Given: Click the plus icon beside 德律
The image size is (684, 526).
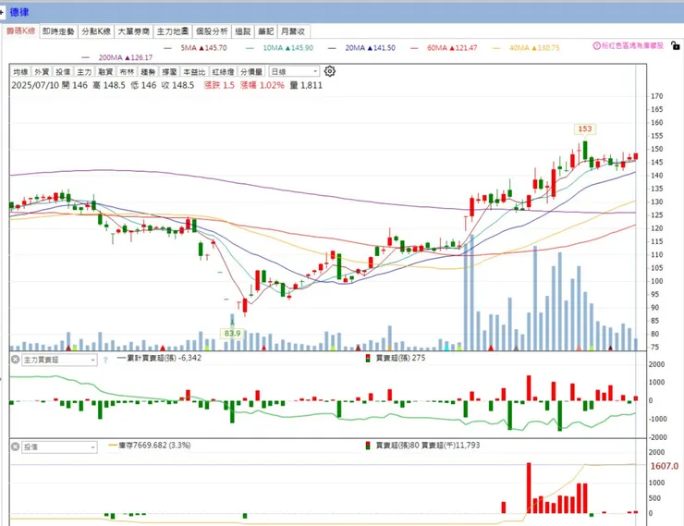Looking at the screenshot, I should [x=2, y=12].
